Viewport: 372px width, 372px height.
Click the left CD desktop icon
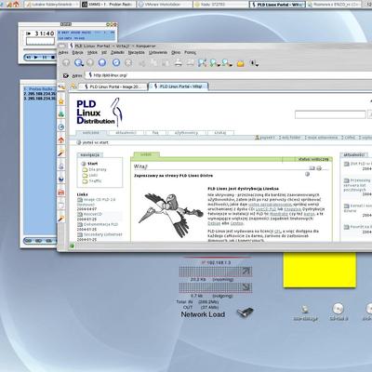339,309
